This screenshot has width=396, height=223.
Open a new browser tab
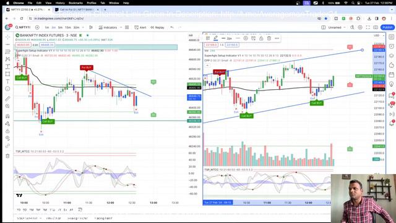(105, 10)
